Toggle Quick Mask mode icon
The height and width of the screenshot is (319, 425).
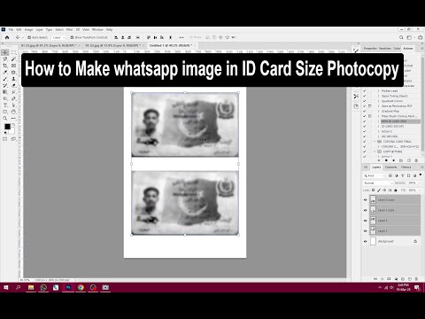5,139
